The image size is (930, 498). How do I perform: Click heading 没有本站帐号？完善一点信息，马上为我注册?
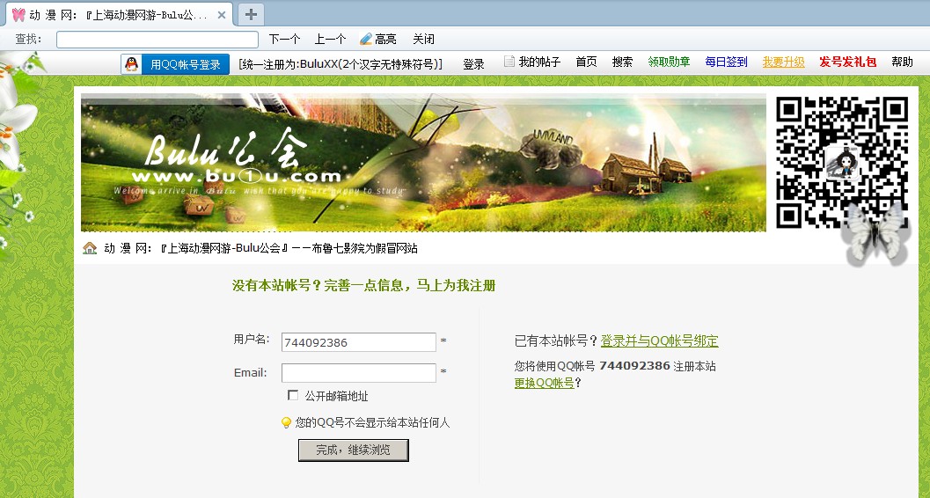(363, 286)
